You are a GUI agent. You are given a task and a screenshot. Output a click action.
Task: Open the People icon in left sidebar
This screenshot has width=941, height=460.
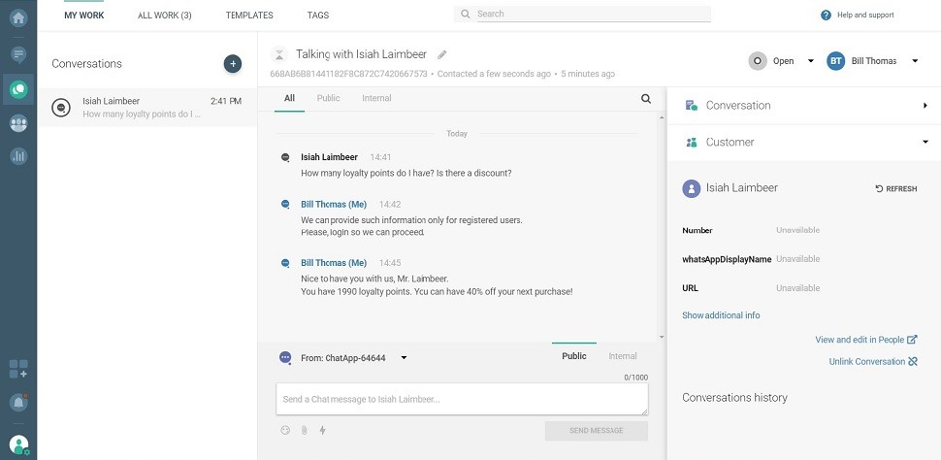click(x=18, y=123)
